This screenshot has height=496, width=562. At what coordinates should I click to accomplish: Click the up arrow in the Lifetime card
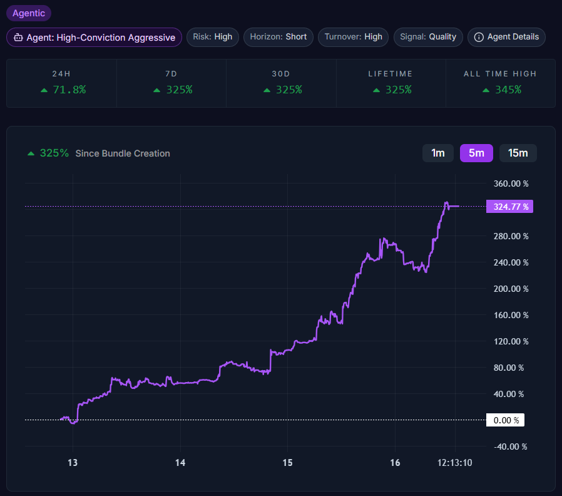tap(376, 90)
